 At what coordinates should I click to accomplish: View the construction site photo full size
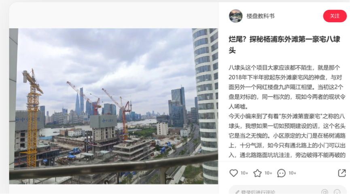tap(114, 106)
